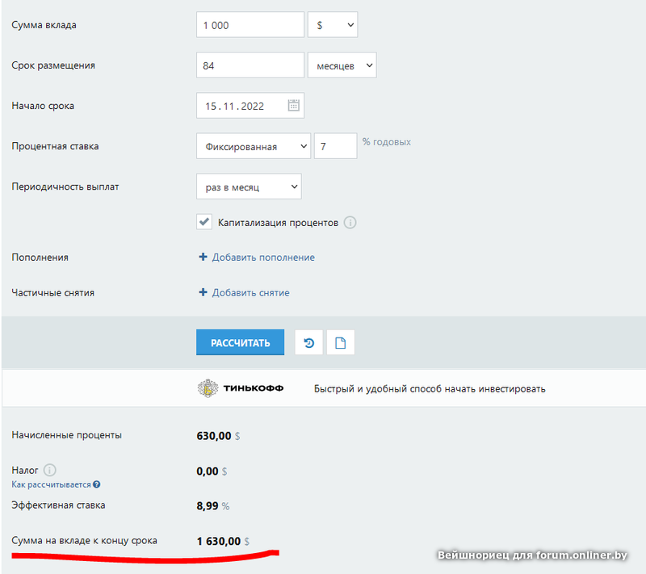The width and height of the screenshot is (646, 574).
Task: Click the final amount value 1 630,00
Action: tap(218, 541)
